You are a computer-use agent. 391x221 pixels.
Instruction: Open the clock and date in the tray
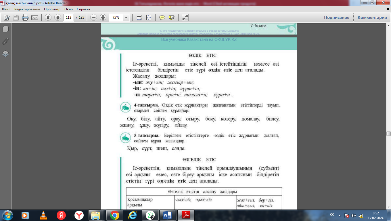[x=376, y=215]
